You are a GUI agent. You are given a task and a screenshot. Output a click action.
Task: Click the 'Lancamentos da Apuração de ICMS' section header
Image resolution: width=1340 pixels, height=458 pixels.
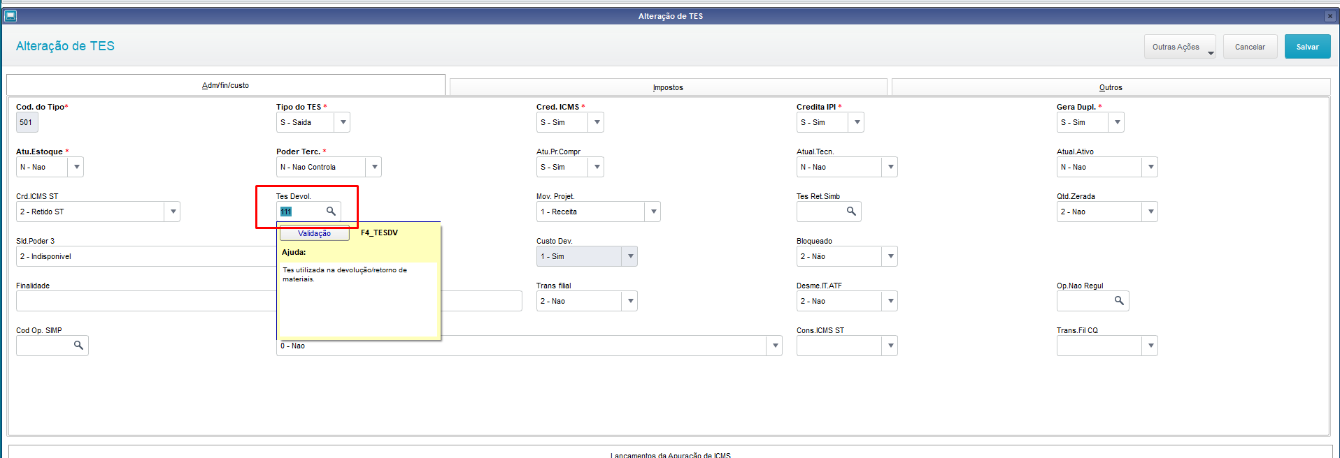coord(670,455)
